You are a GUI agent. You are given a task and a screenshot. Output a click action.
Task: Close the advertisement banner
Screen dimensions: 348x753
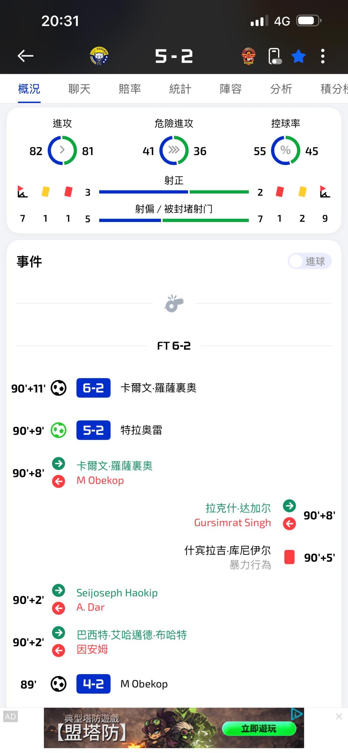coord(339,717)
